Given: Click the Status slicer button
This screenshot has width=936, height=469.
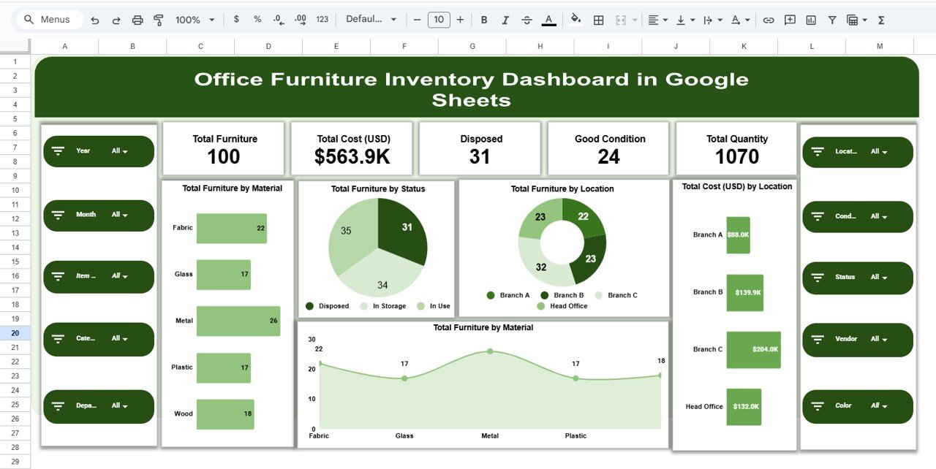Looking at the screenshot, I should (x=857, y=278).
